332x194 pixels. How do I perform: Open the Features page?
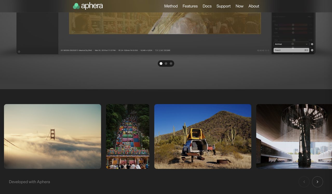pos(190,6)
